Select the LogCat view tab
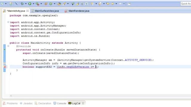The image size is (191, 107). coord(76,103)
